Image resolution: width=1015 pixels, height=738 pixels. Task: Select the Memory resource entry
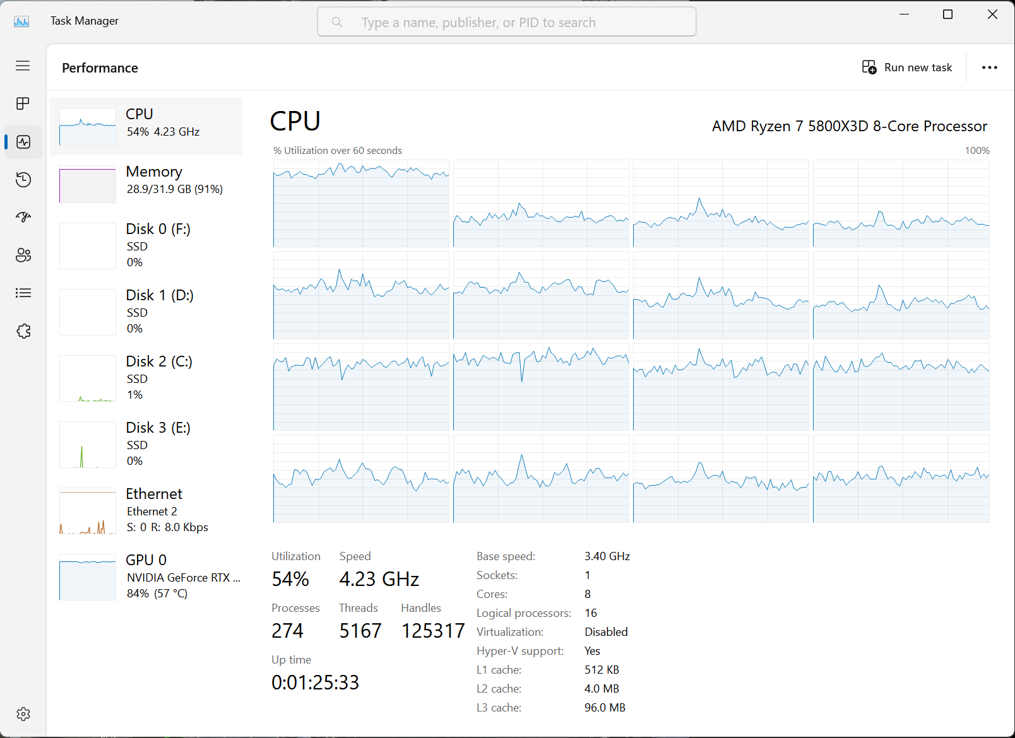click(146, 184)
